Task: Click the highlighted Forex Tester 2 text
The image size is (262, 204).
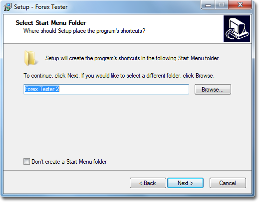Action: (x=42, y=89)
